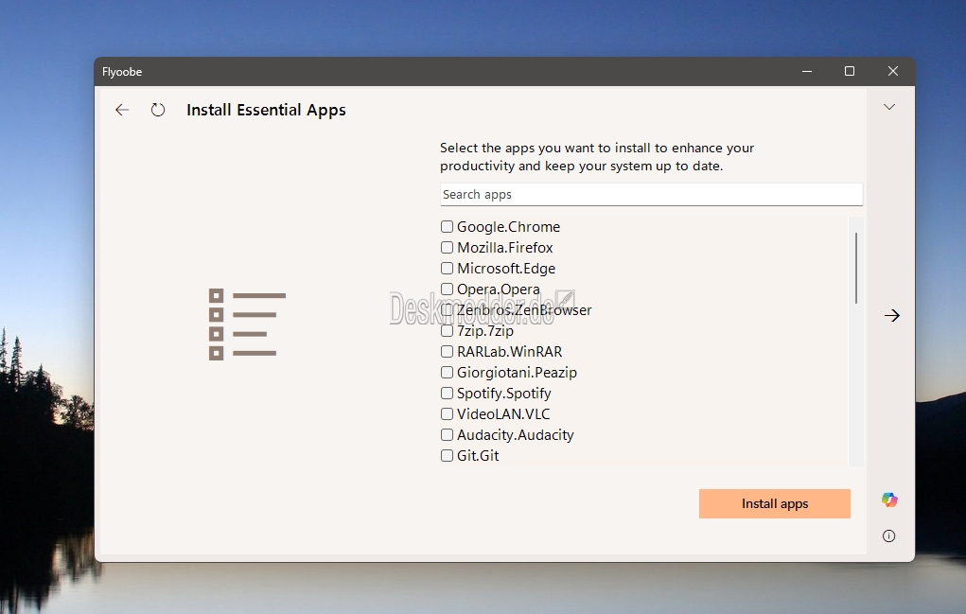Tick the Audacity.Audacity checkbox
The height and width of the screenshot is (614, 966).
coord(447,435)
